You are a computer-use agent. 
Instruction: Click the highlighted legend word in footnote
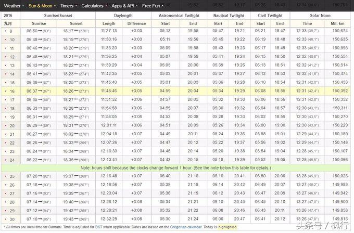227,227
